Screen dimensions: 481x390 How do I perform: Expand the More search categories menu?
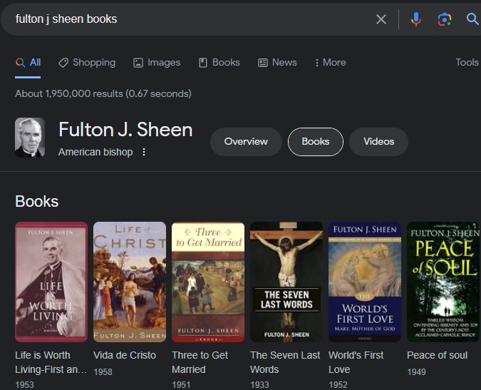tap(330, 63)
